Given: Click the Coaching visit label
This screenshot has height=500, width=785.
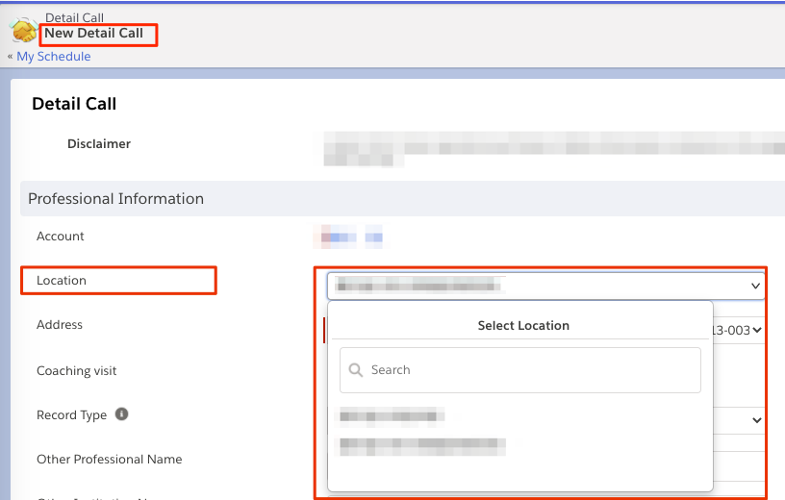Looking at the screenshot, I should [x=76, y=371].
